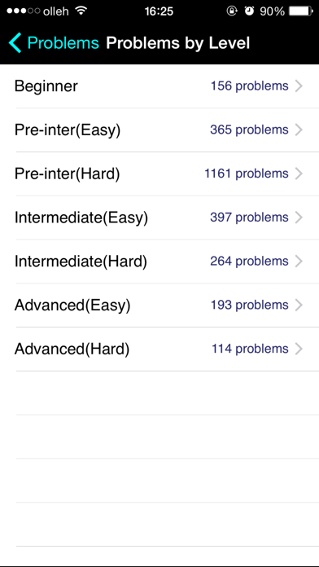Tap the rotation lock status icon
The width and height of the screenshot is (319, 567).
coord(232,11)
